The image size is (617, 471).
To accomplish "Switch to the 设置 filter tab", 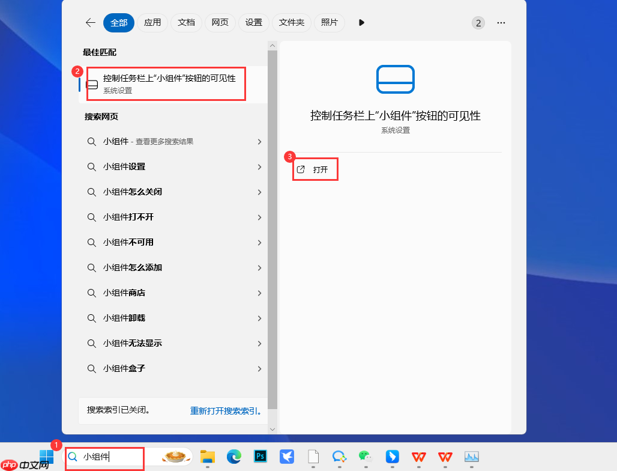I will (x=253, y=22).
